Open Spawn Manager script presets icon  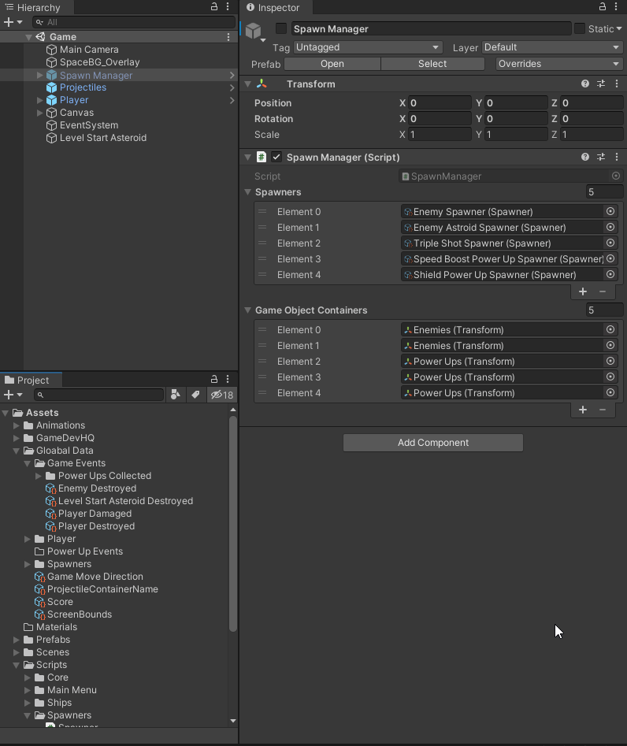click(601, 157)
